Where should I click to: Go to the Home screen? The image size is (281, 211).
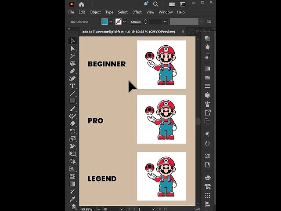point(81,4)
